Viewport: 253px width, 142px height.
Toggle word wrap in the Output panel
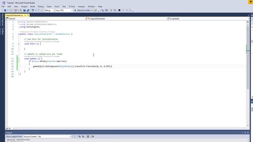tap(93, 136)
